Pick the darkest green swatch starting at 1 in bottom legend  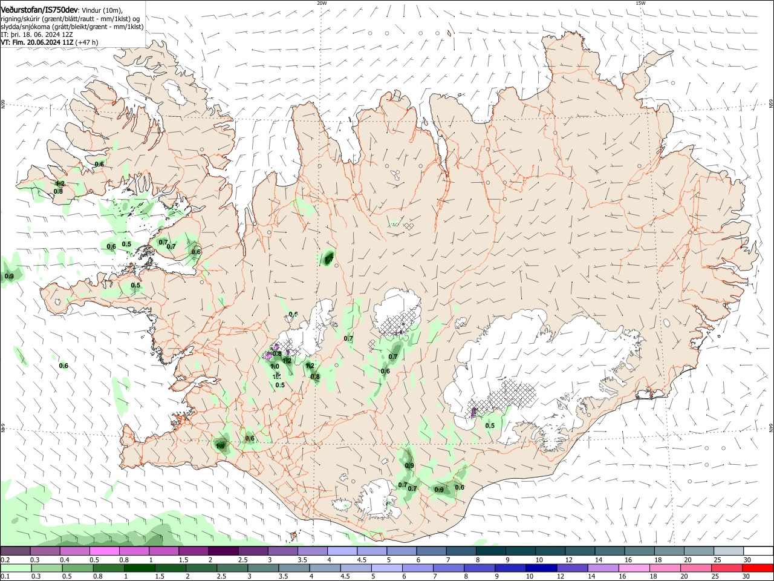(x=140, y=568)
